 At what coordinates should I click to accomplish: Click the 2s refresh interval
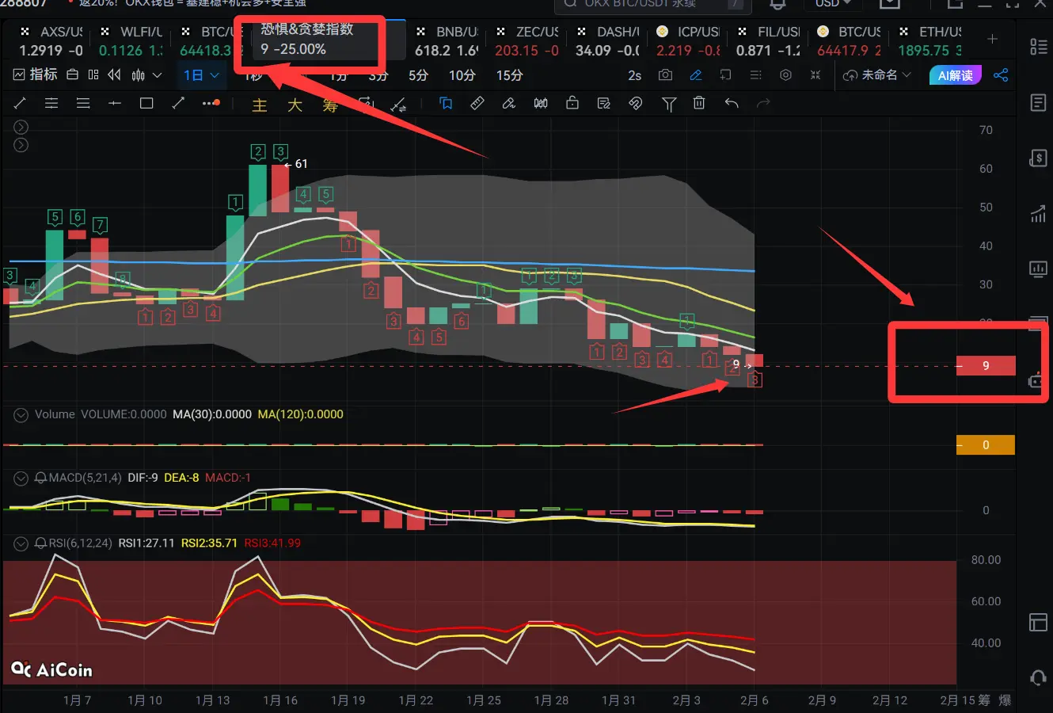[x=634, y=75]
